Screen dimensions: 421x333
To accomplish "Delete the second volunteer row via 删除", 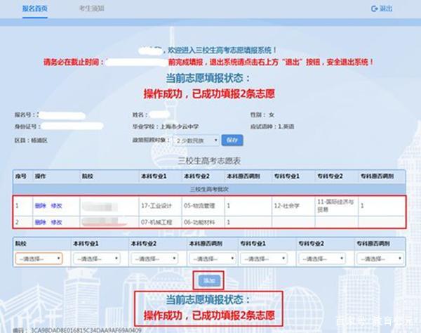I will coord(39,222).
